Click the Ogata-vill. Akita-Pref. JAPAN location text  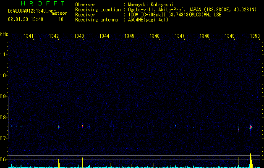[165, 10]
